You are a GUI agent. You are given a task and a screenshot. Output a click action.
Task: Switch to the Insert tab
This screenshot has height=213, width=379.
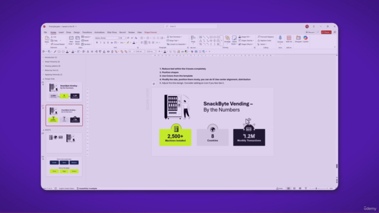tap(61, 33)
